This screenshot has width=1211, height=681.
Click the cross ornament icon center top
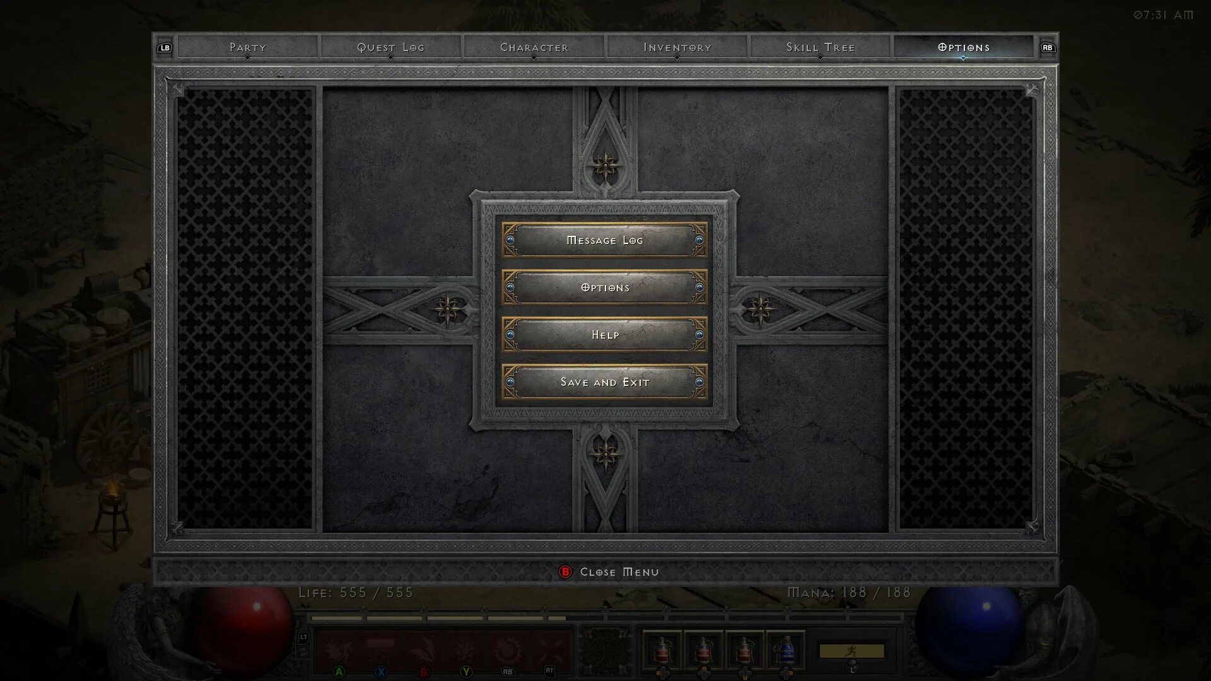[x=605, y=166]
